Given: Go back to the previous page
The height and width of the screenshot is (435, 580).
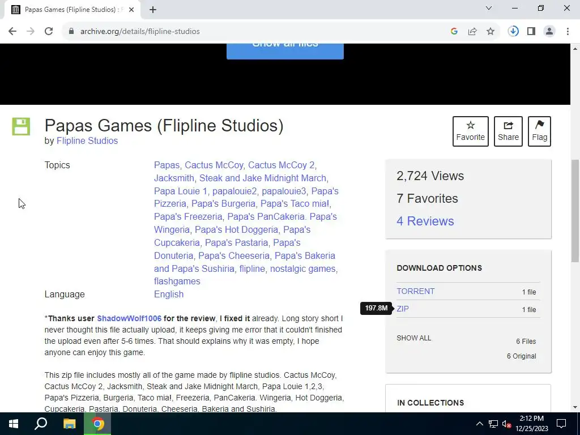Looking at the screenshot, I should tap(12, 32).
